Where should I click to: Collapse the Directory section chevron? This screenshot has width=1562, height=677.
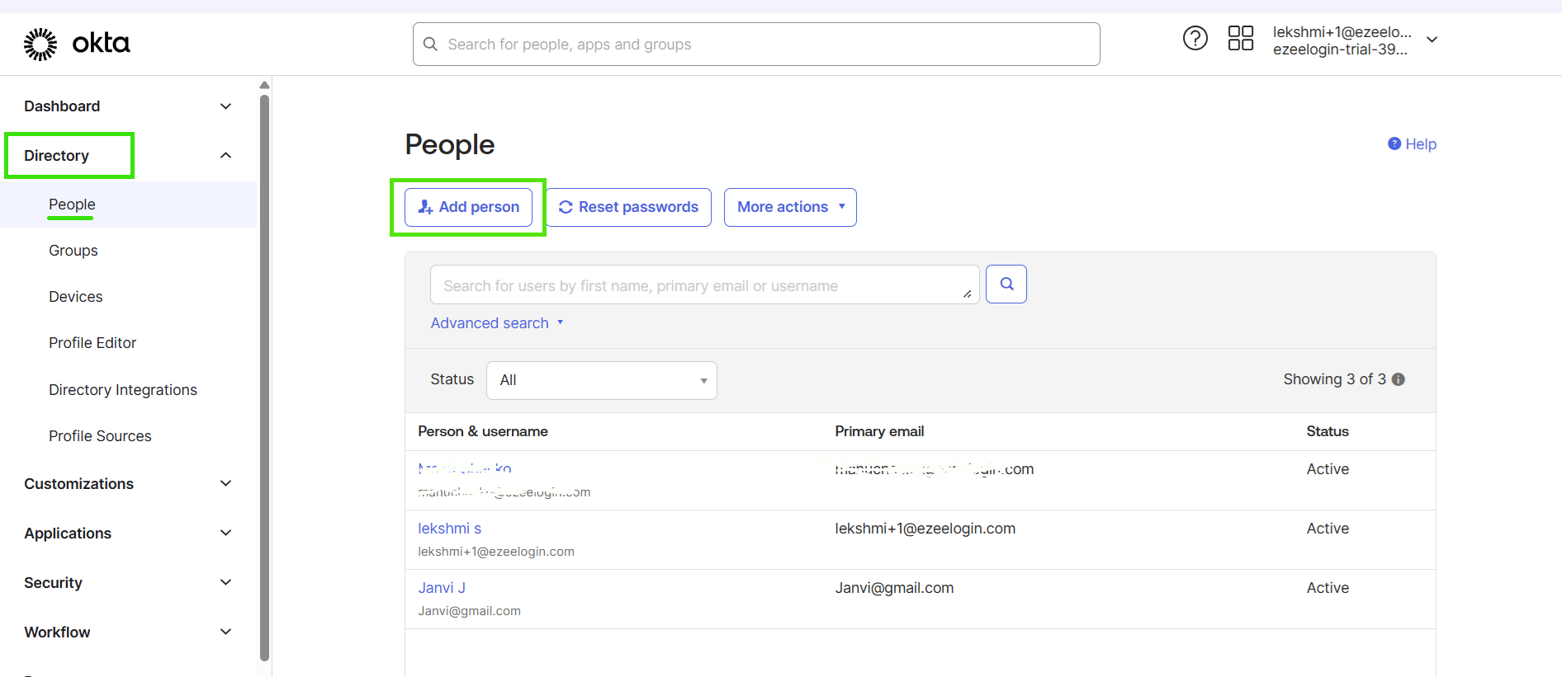225,156
